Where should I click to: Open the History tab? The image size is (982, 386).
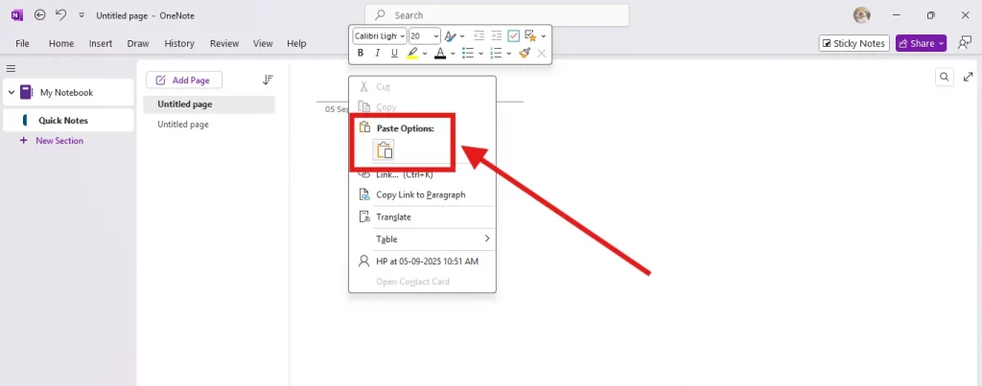(179, 43)
